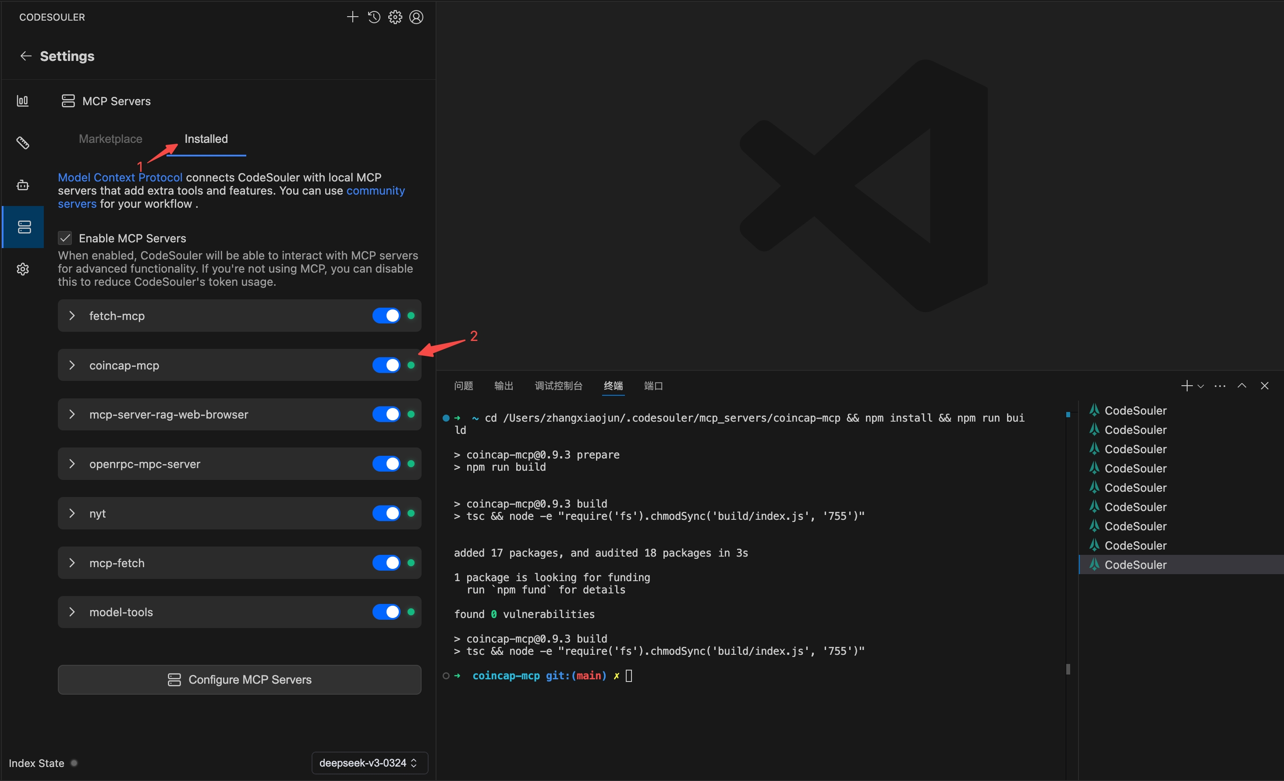The width and height of the screenshot is (1284, 781).
Task: Click the Configure MCP Servers button
Action: click(x=239, y=679)
